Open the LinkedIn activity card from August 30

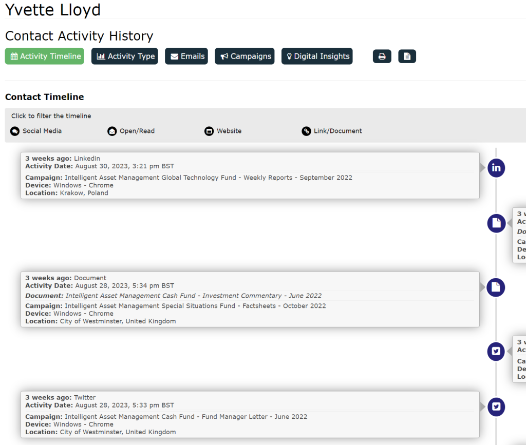[x=250, y=176]
